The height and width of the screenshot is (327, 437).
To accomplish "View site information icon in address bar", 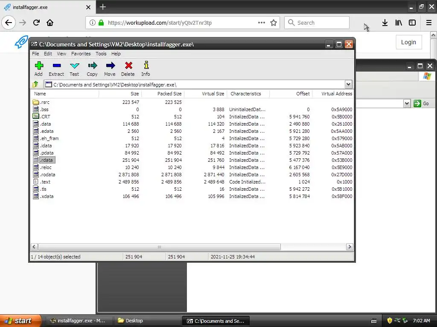I will (x=93, y=23).
